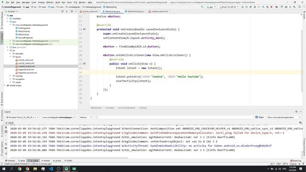Open the Pixel 2 XL device dropdown
Viewport: 306px width, 172px height.
coord(229,7)
